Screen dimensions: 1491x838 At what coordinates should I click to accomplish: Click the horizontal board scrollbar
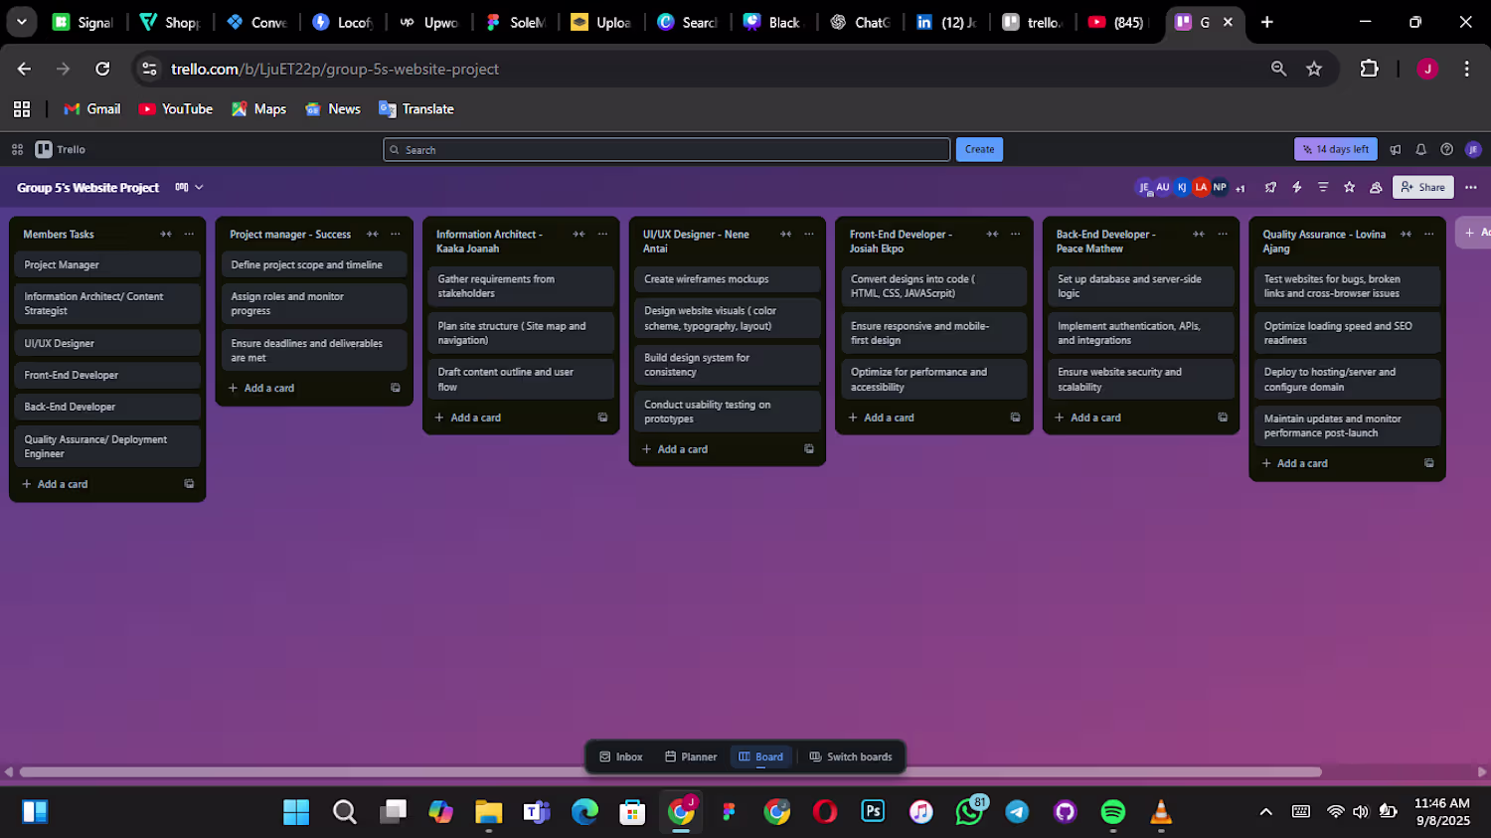[671, 771]
